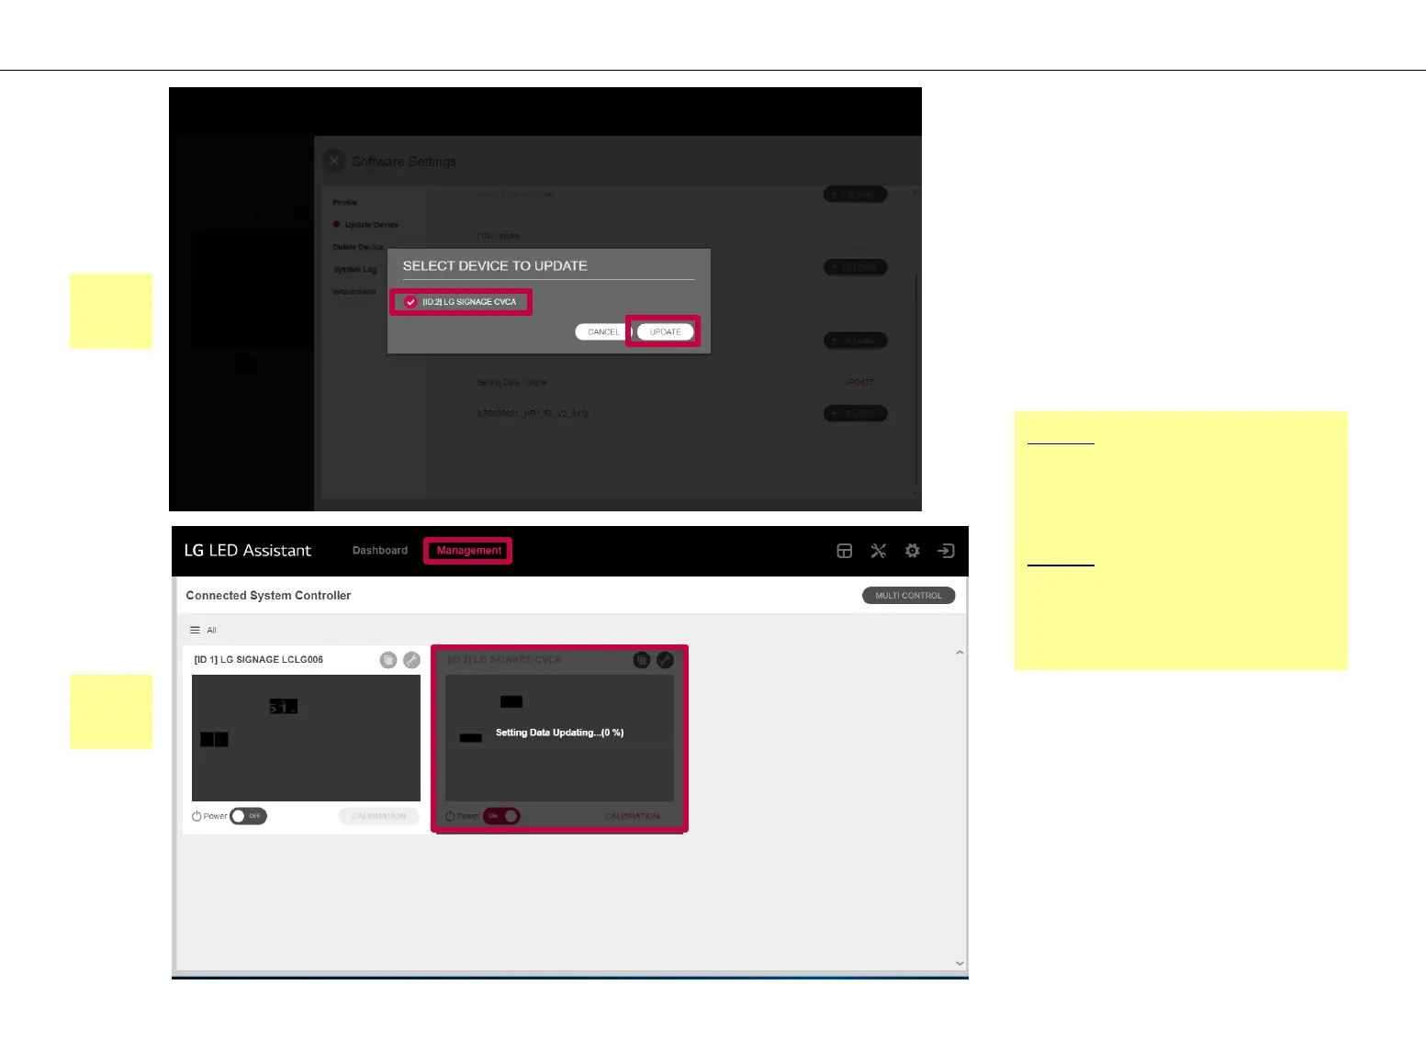Click the '[ID 1] LG SIGNAGE LCLG006' title

click(x=259, y=660)
